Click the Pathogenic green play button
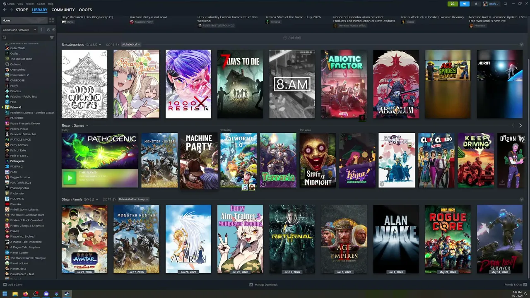This screenshot has height=298, width=530. pyautogui.click(x=69, y=178)
